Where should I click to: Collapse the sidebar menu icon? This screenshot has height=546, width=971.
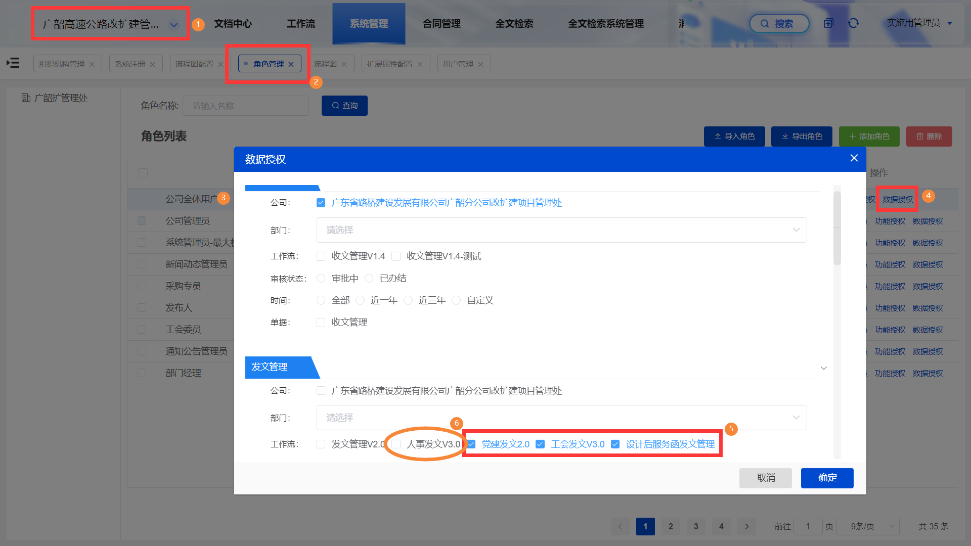pos(13,63)
